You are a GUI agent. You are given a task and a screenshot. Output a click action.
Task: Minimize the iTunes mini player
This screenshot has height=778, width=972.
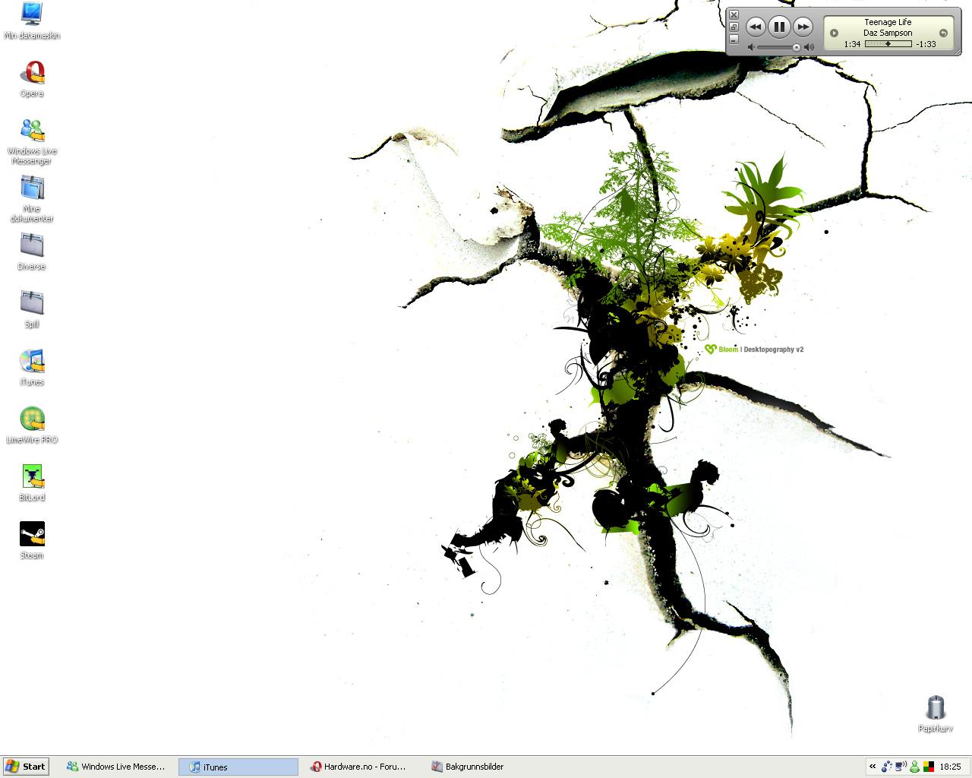pyautogui.click(x=734, y=39)
